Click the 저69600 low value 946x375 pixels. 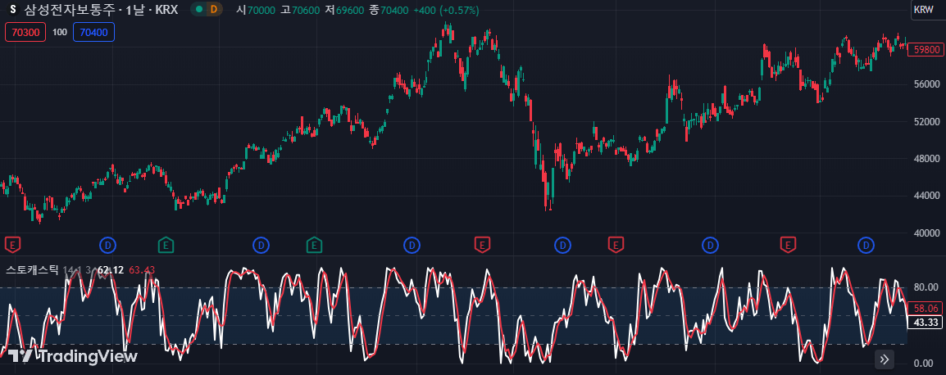[x=344, y=11]
